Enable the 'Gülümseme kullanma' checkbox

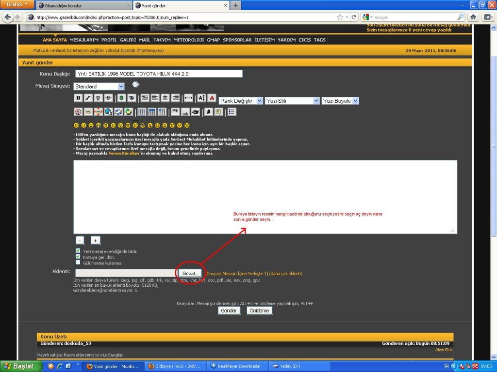click(78, 263)
